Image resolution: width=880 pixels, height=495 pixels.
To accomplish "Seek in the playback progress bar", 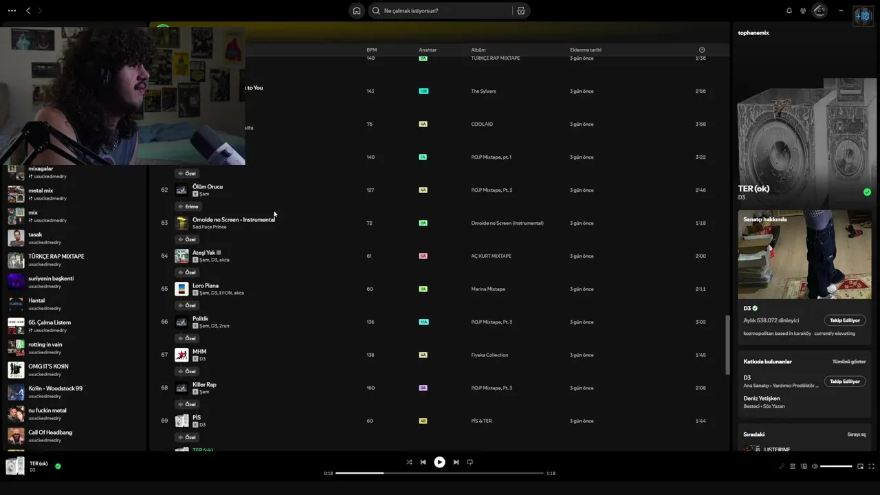I will [x=439, y=473].
